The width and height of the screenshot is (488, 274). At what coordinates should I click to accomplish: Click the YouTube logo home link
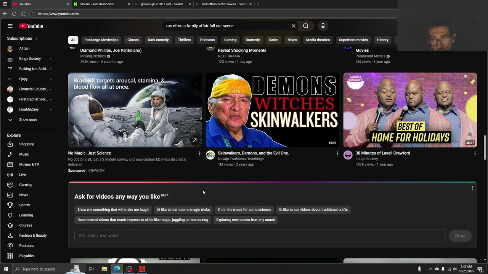(31, 26)
